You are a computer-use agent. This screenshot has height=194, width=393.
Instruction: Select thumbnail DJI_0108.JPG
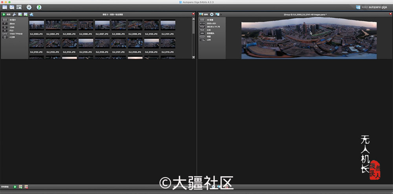(135, 43)
